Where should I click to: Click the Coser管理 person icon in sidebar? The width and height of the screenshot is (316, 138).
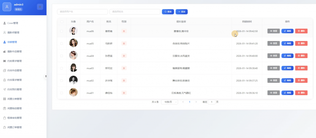(4, 23)
